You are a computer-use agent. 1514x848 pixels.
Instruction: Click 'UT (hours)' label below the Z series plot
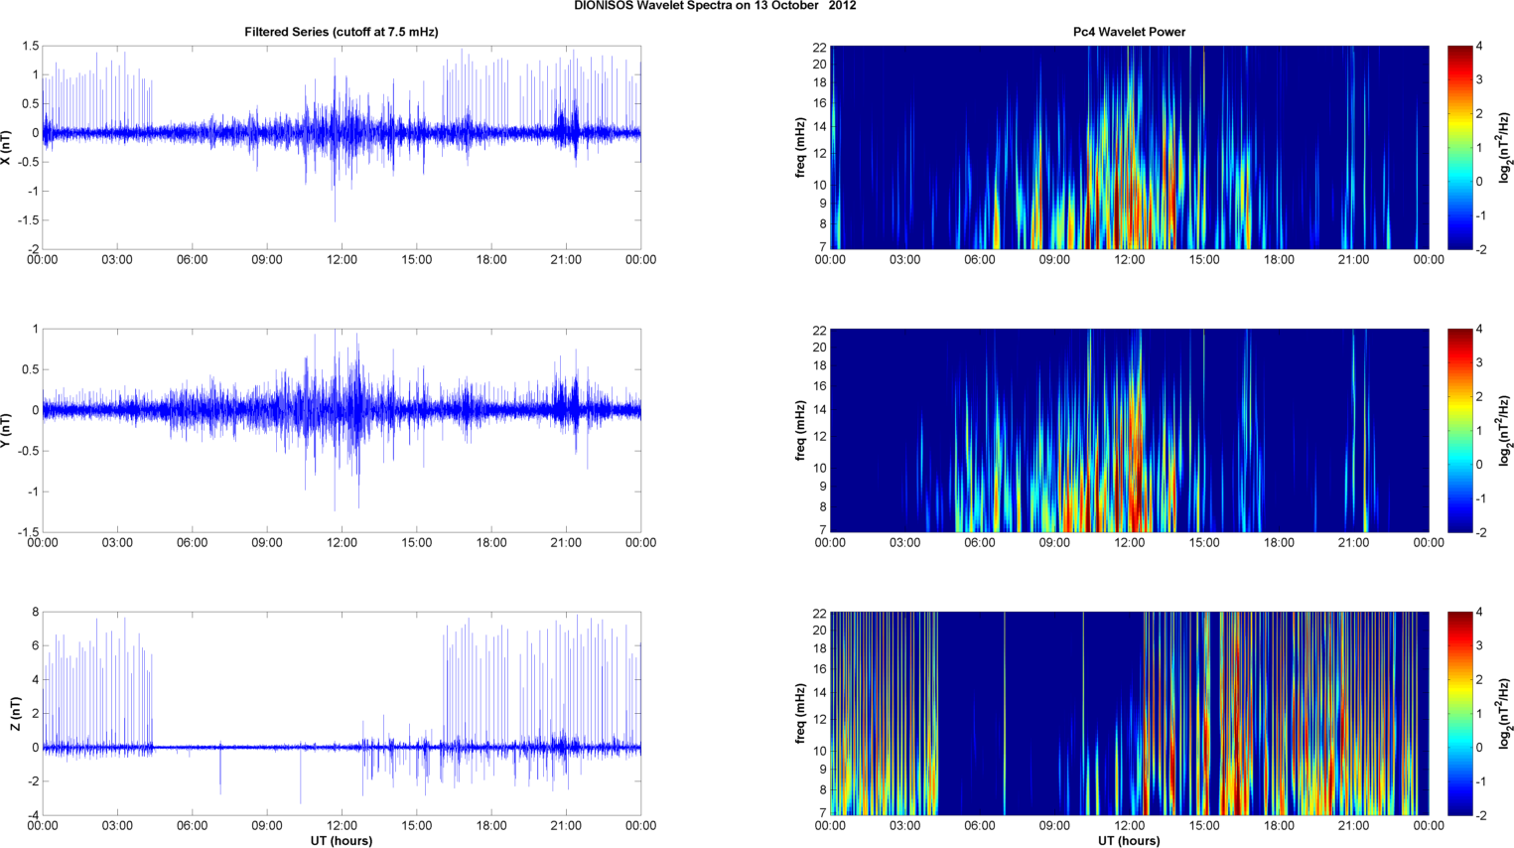341,840
